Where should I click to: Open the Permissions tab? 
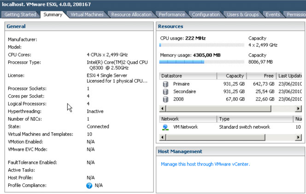tap(296, 15)
